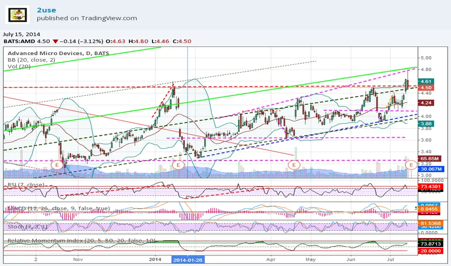Click the 0.0455 MACD value tag
This screenshot has height=266, width=451.
point(429,209)
